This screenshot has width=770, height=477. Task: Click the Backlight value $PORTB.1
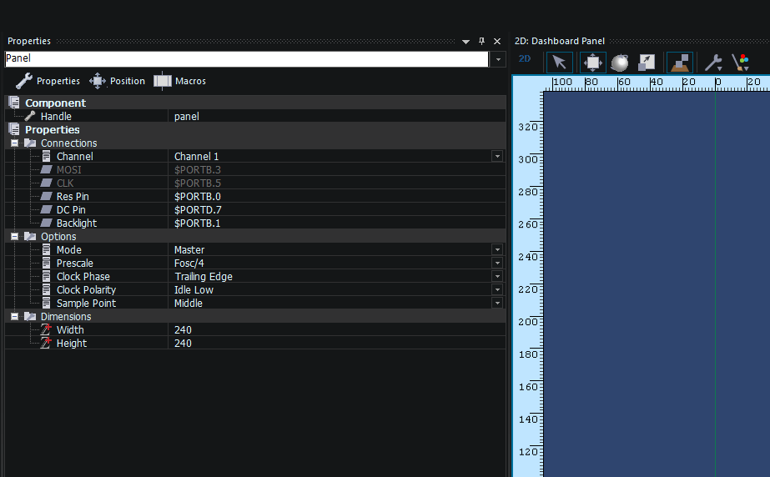[x=198, y=223]
